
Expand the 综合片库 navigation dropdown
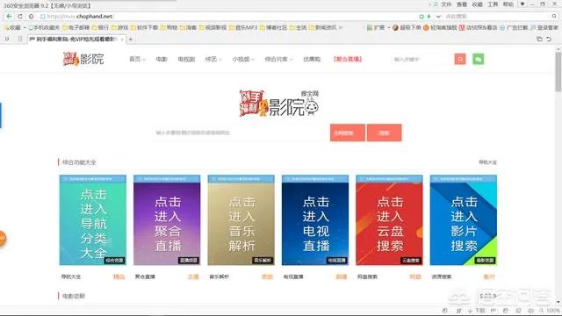point(279,59)
